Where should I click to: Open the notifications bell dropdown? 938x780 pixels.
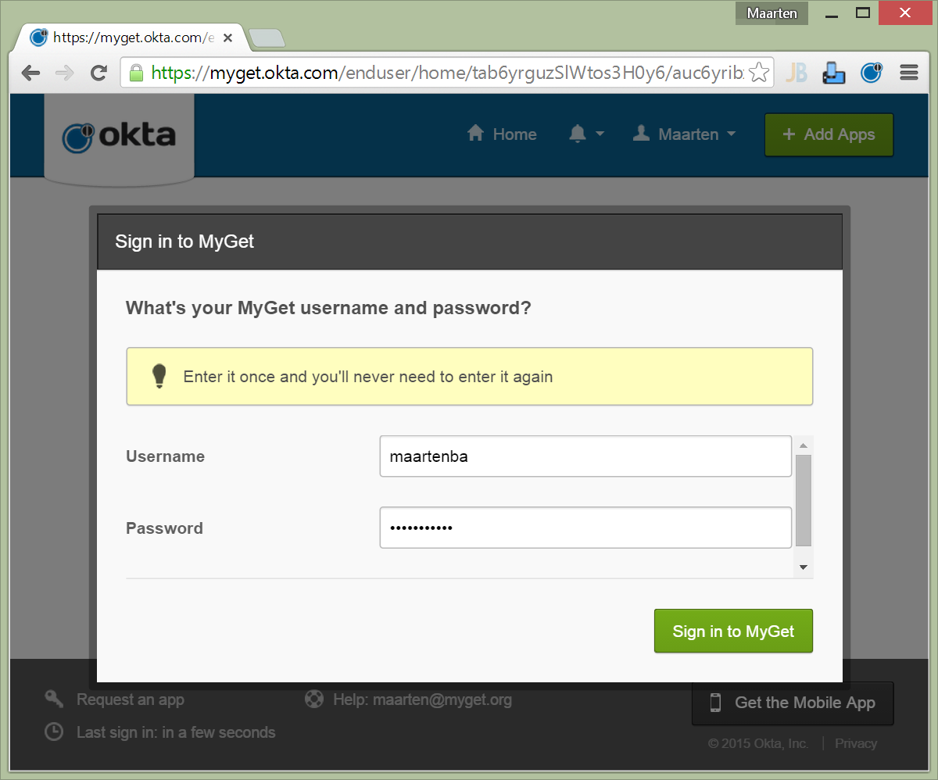(x=586, y=134)
